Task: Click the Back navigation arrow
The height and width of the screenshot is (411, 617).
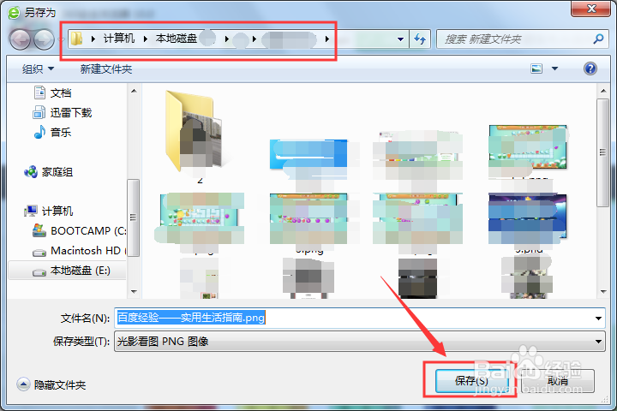Action: point(20,39)
